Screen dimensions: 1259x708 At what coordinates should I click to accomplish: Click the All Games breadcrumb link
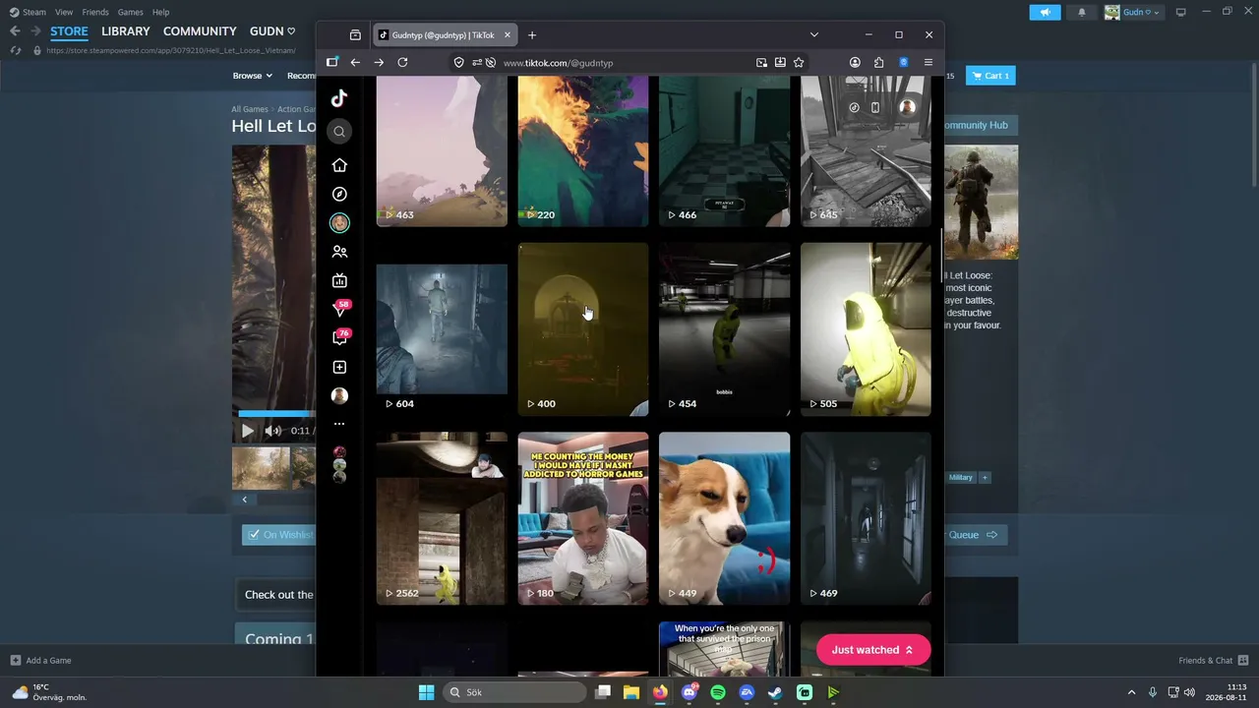point(250,109)
